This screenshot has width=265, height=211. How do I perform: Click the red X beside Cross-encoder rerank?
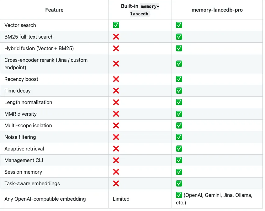click(116, 64)
